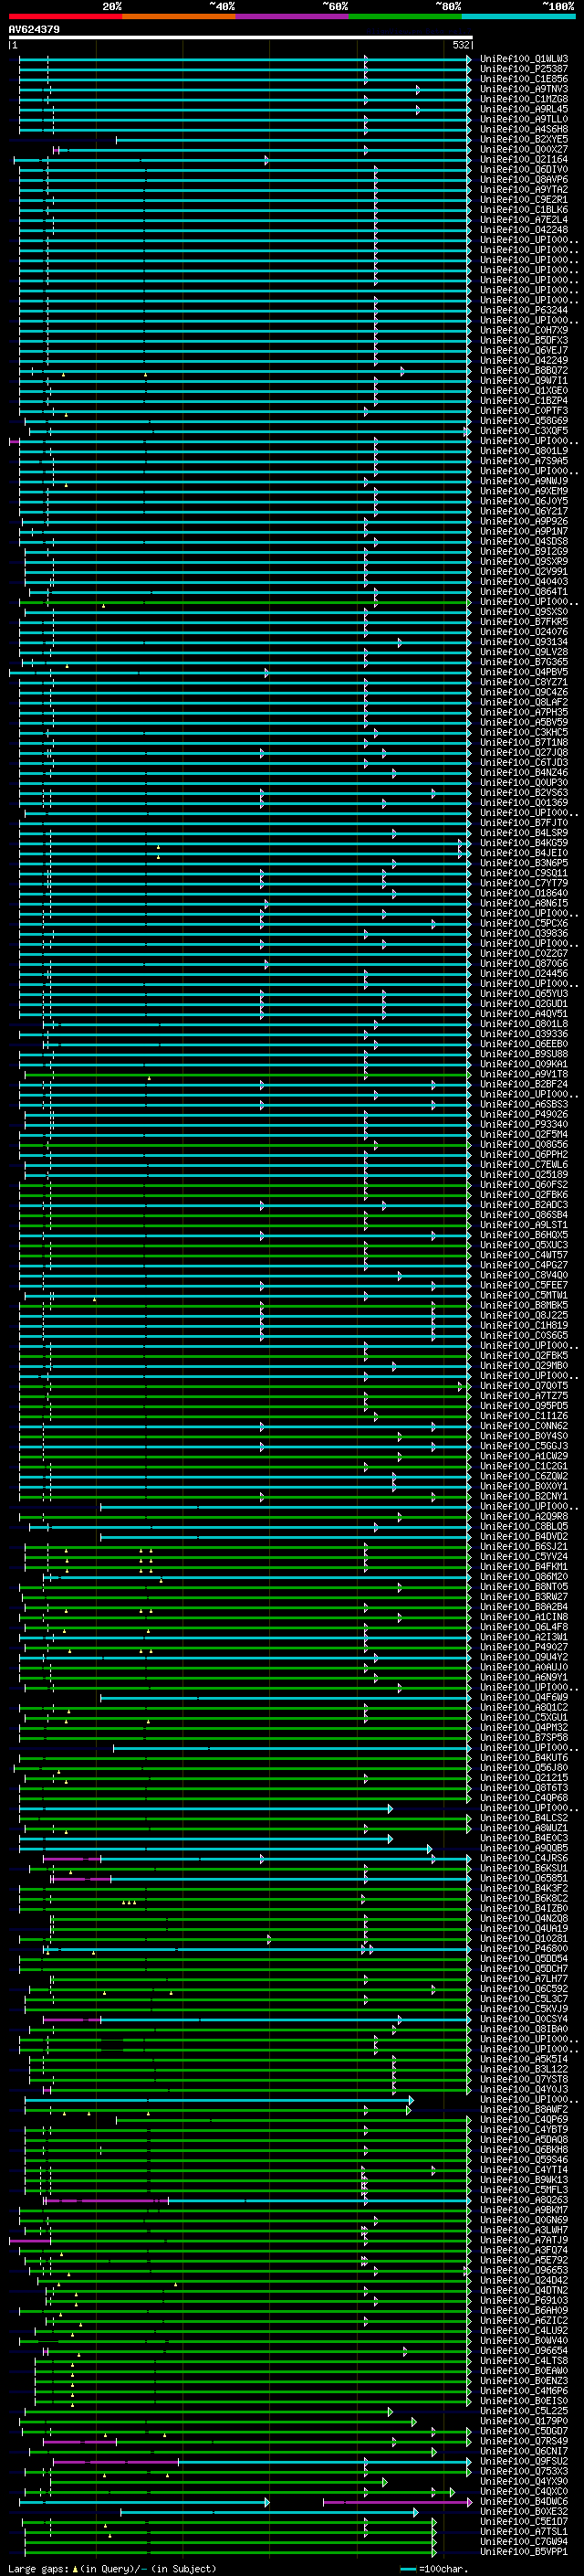Image resolution: width=584 pixels, height=2576 pixels.
Task: Click hit label UniRef100_Q58G69
Action: pos(524,421)
